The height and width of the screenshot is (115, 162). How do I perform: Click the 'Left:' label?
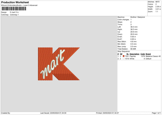119,27
